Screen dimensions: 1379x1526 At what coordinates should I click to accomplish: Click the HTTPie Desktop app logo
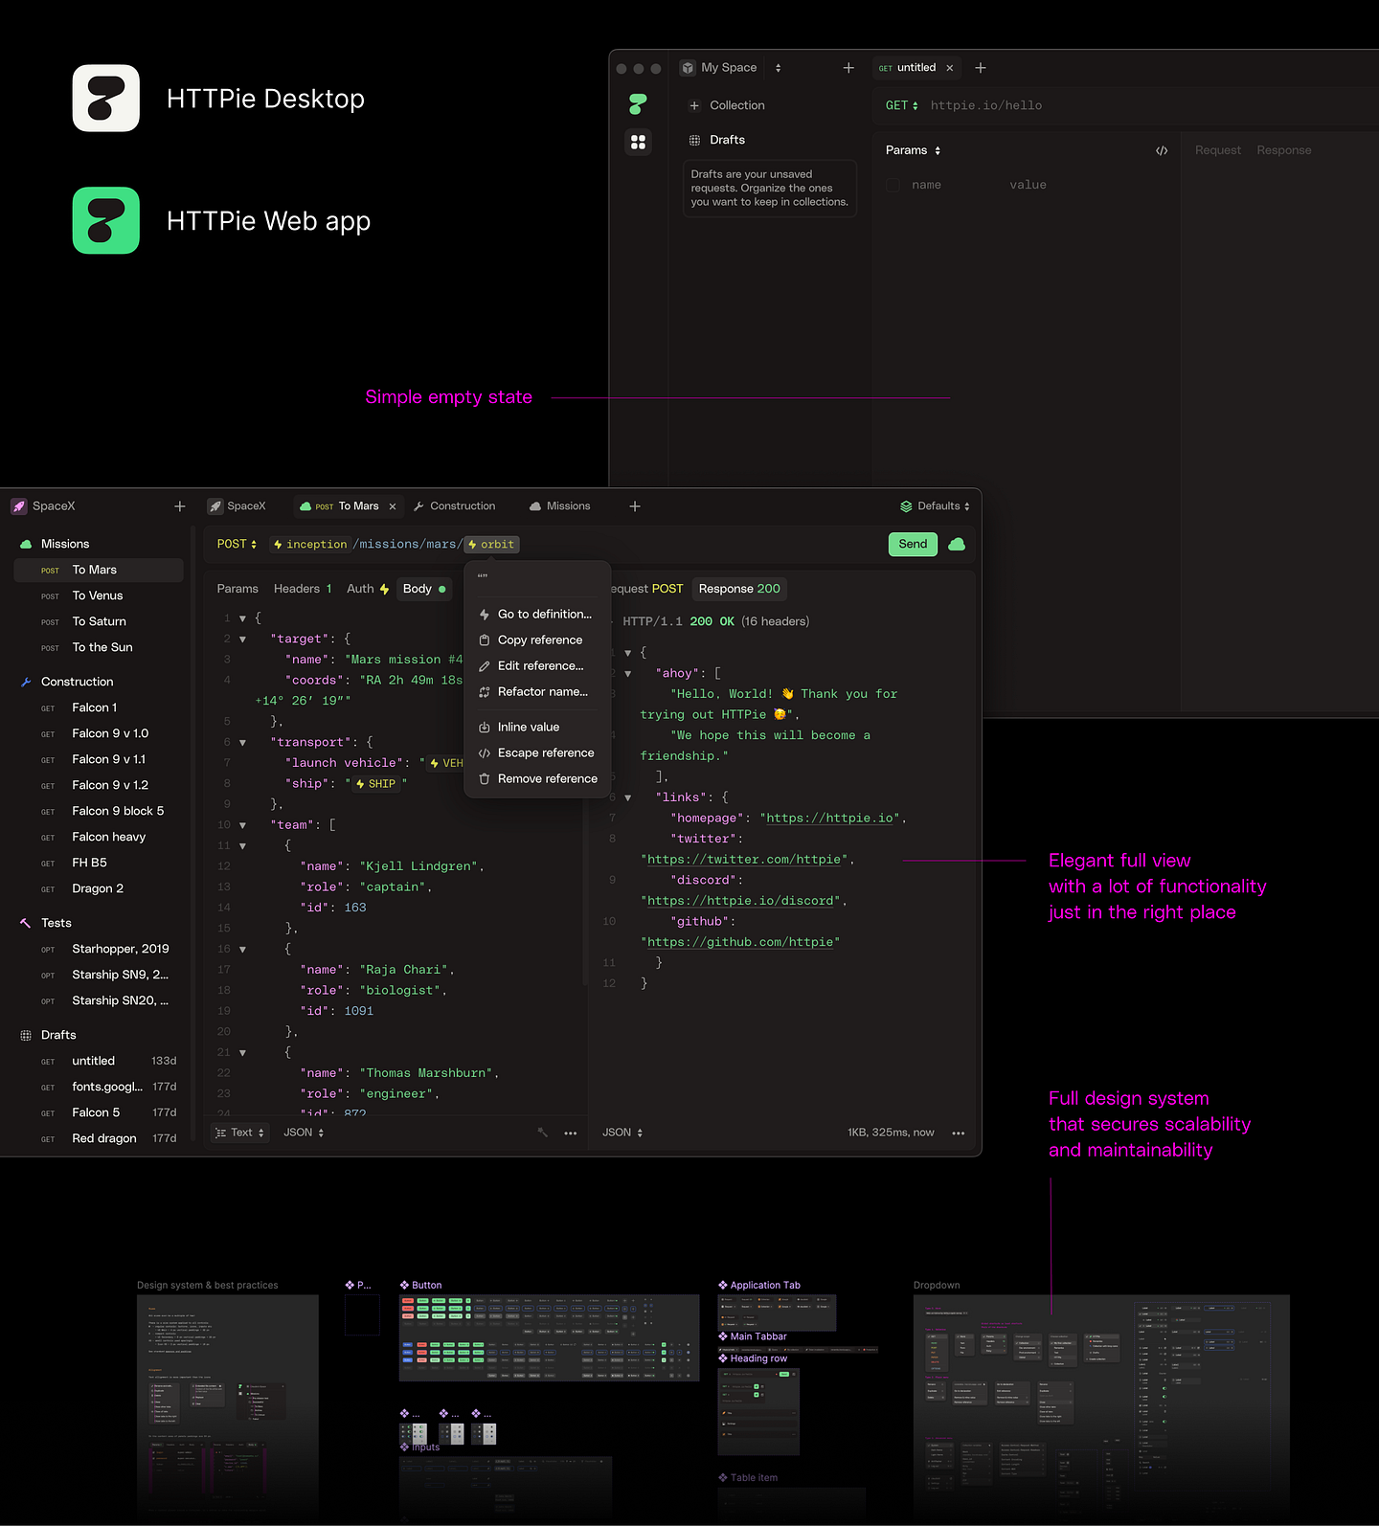(x=106, y=98)
